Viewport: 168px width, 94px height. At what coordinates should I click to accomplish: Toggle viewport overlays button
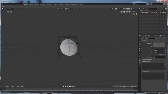[116, 9]
